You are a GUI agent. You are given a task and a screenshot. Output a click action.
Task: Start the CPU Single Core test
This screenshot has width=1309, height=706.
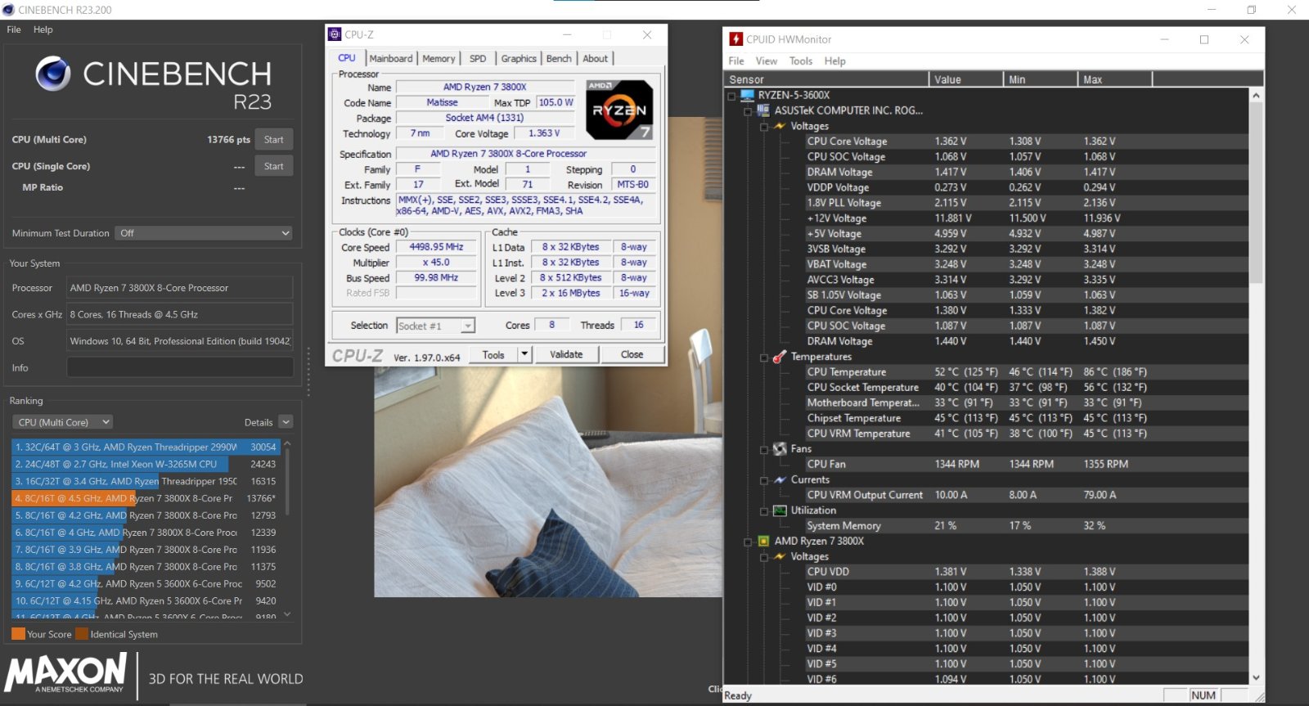(274, 166)
